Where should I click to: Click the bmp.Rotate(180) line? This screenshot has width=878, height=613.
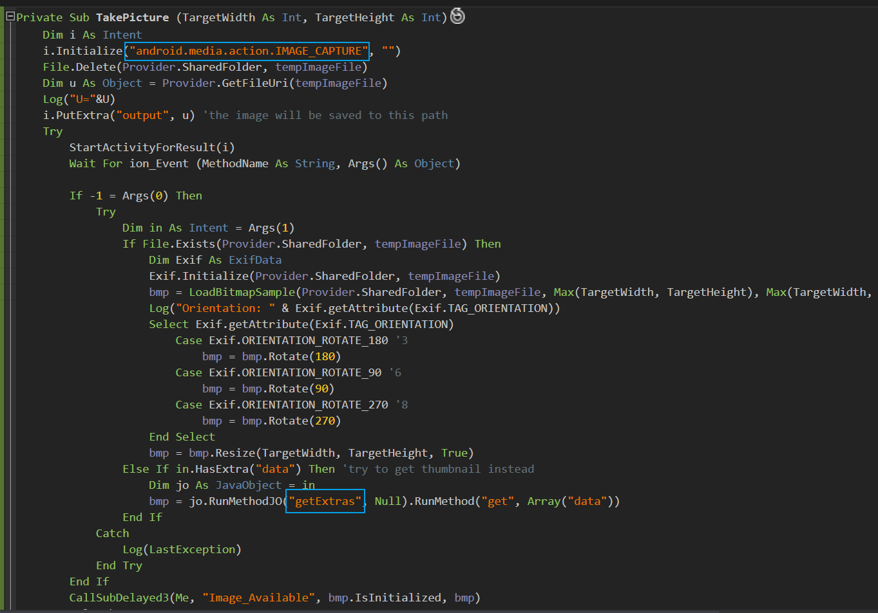(271, 356)
